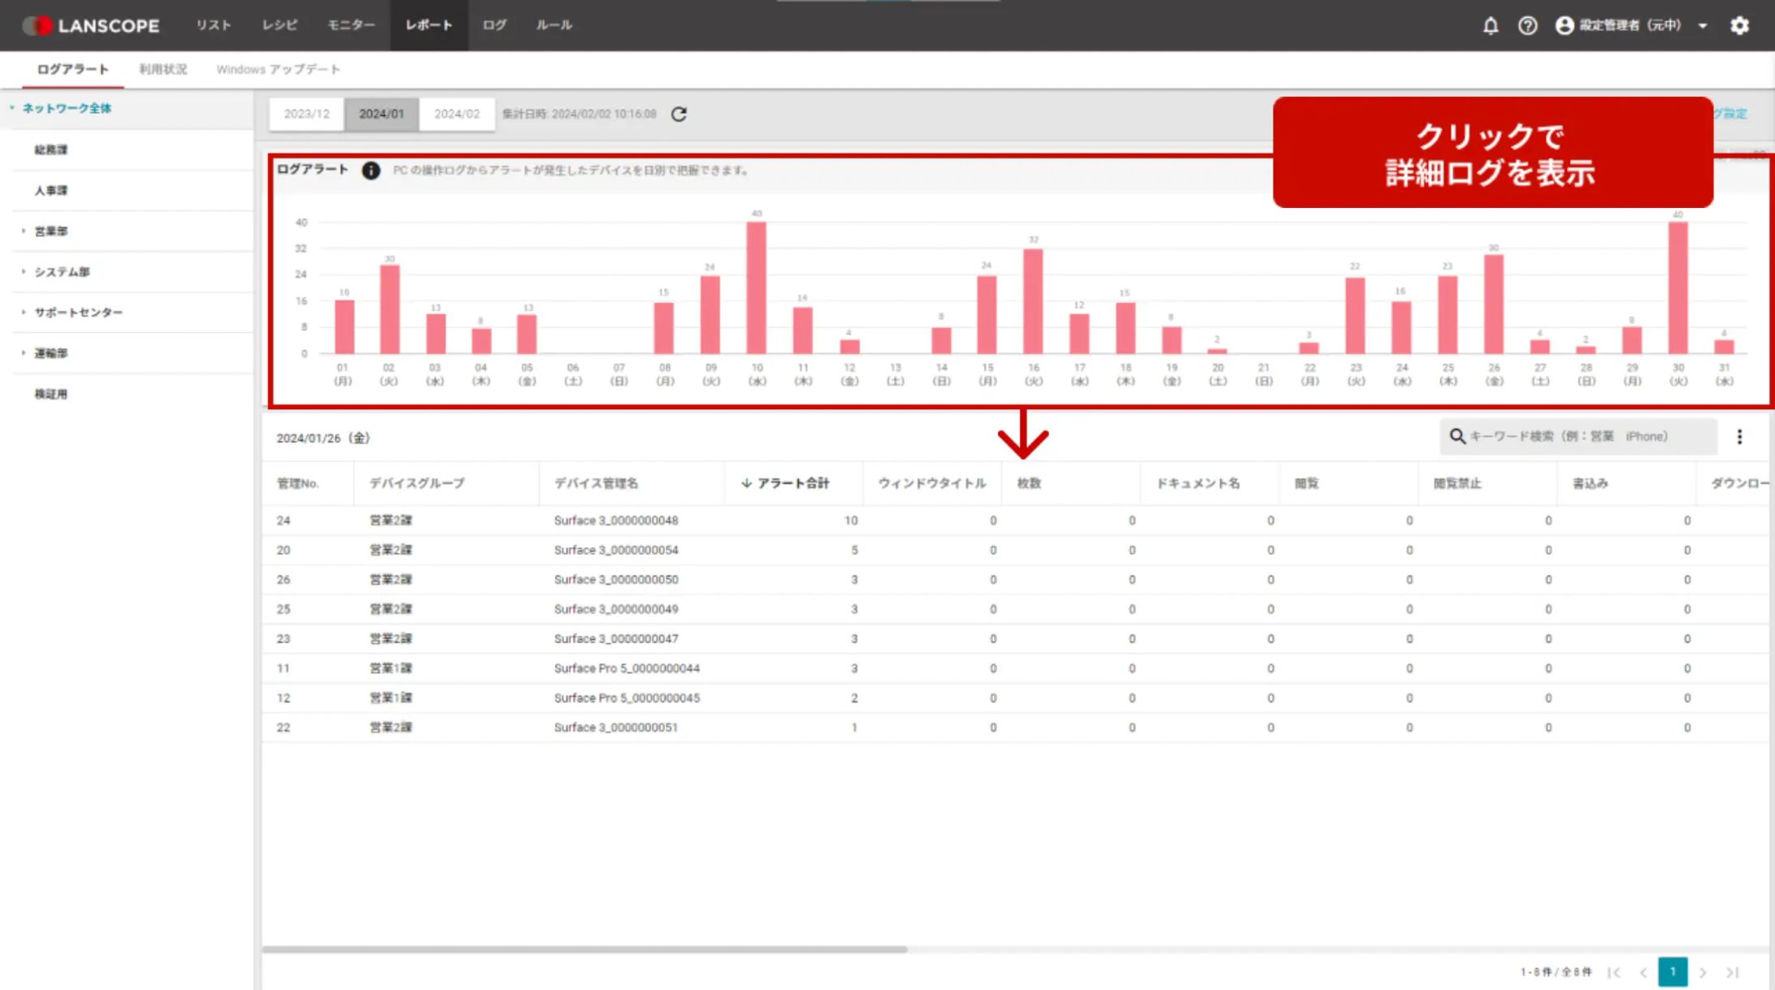Switch to the 2024/02 month toggle
Screen dimensions: 1775x990
[x=458, y=114]
